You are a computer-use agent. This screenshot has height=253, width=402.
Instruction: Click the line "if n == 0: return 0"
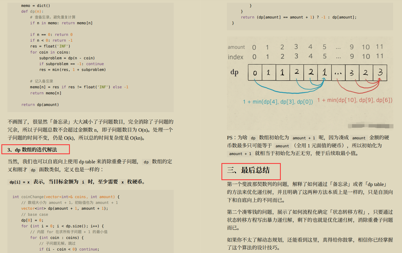(51, 34)
